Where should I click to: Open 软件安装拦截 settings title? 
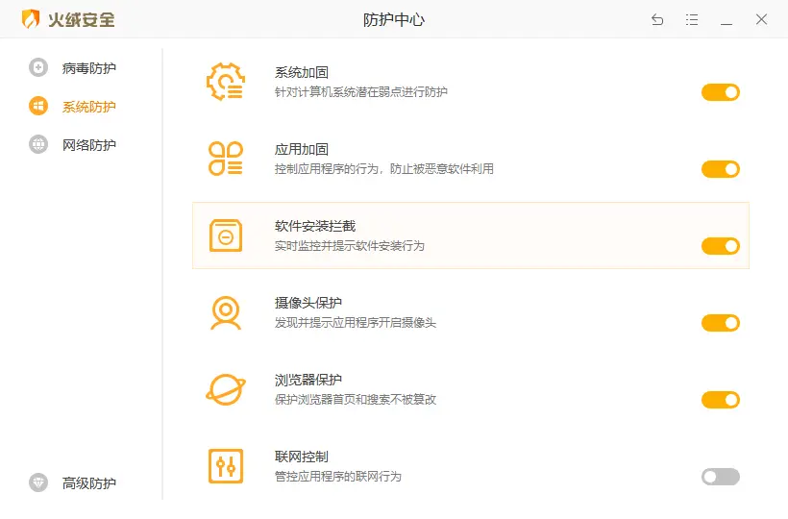tap(315, 226)
